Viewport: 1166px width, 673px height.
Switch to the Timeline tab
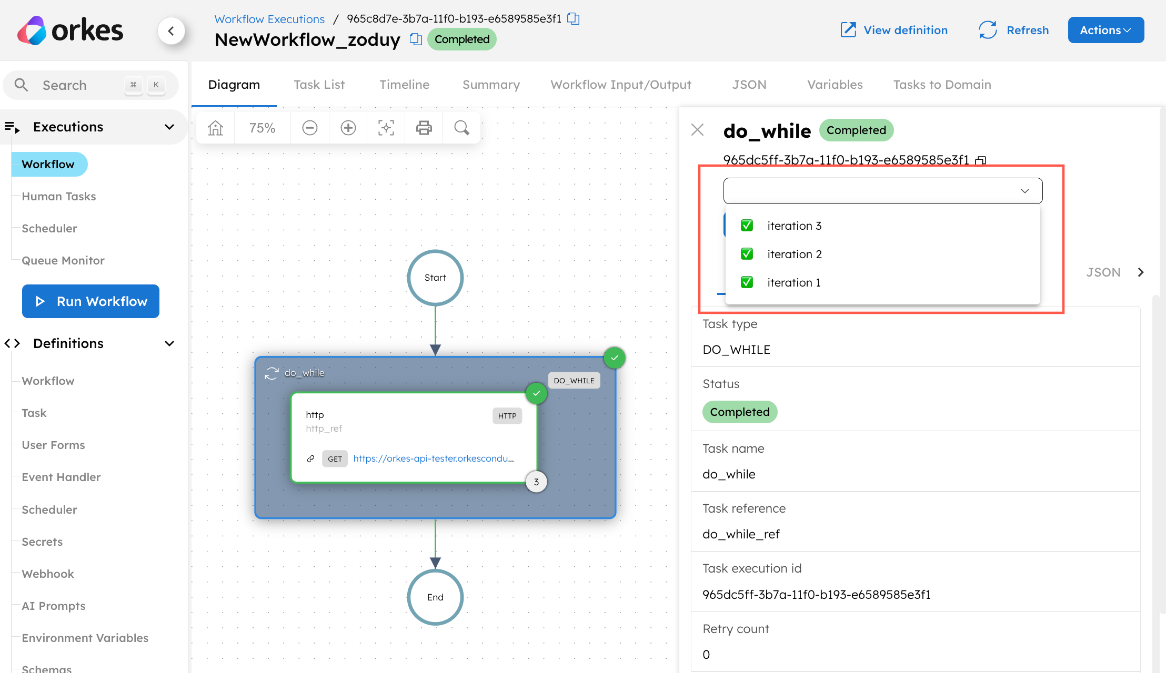tap(404, 84)
